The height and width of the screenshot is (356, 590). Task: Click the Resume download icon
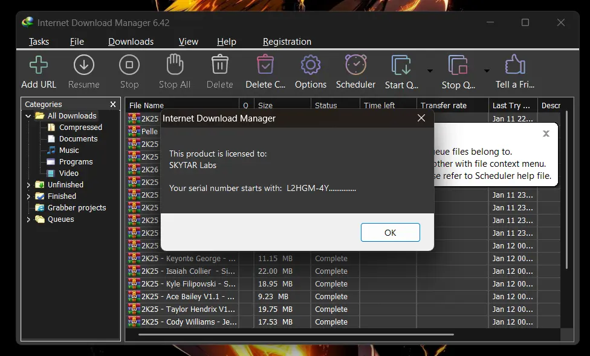(x=83, y=65)
